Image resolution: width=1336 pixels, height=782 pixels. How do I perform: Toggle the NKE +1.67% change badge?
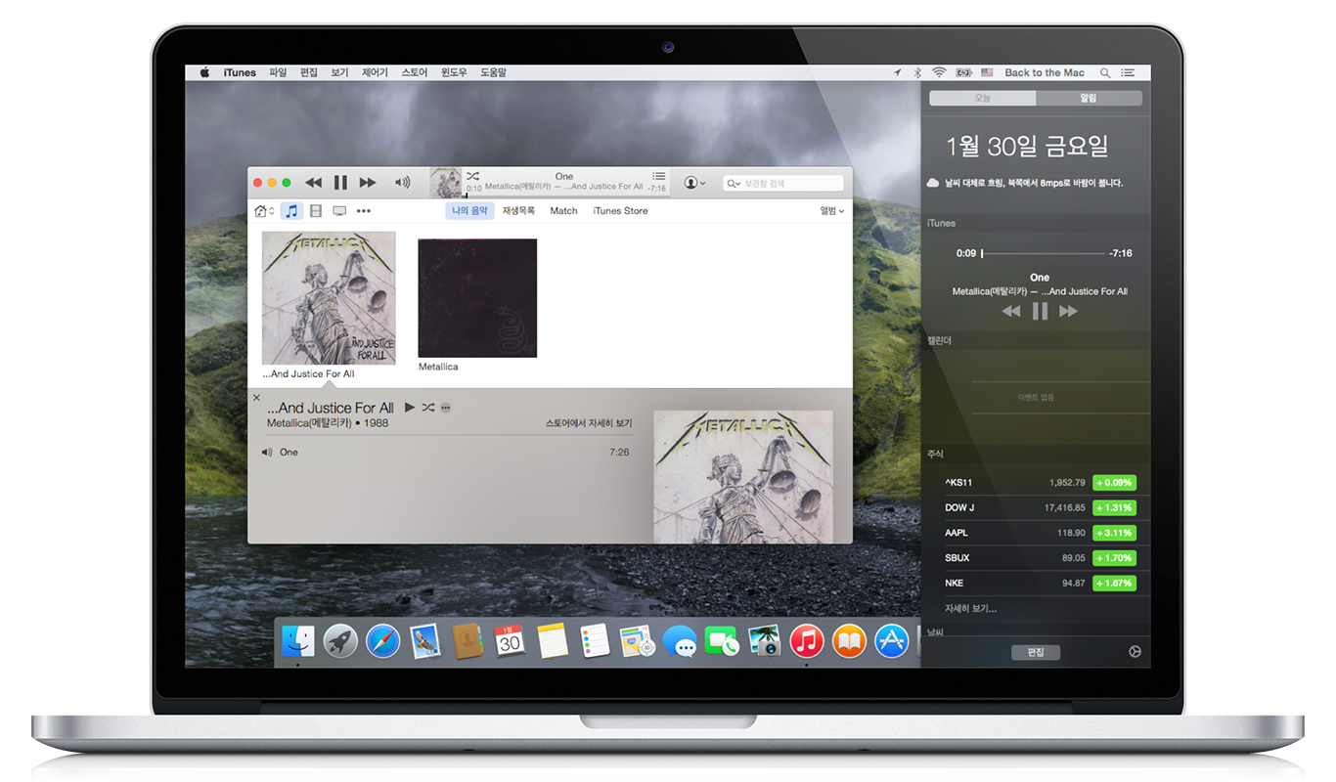click(1114, 584)
